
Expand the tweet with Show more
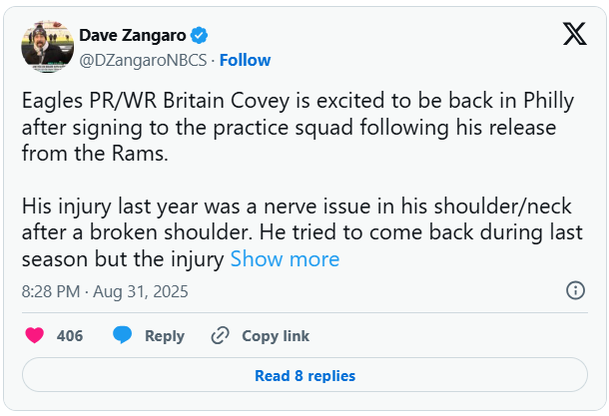coord(285,259)
